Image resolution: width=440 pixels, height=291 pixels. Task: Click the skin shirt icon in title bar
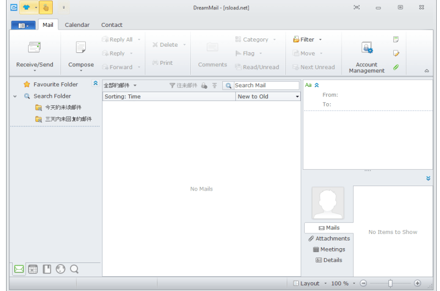(26, 8)
